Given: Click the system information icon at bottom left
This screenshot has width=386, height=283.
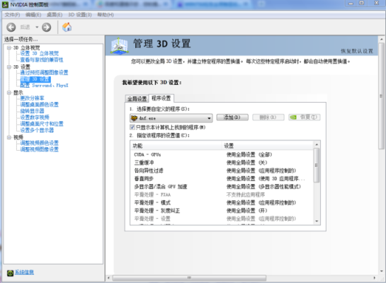Looking at the screenshot, I should pyautogui.click(x=10, y=272).
